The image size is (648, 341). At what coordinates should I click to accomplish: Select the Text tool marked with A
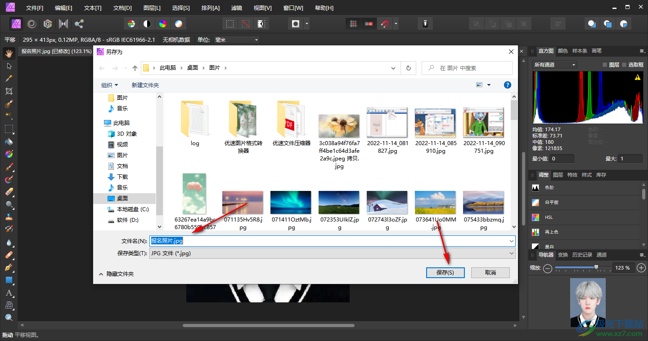click(x=9, y=293)
